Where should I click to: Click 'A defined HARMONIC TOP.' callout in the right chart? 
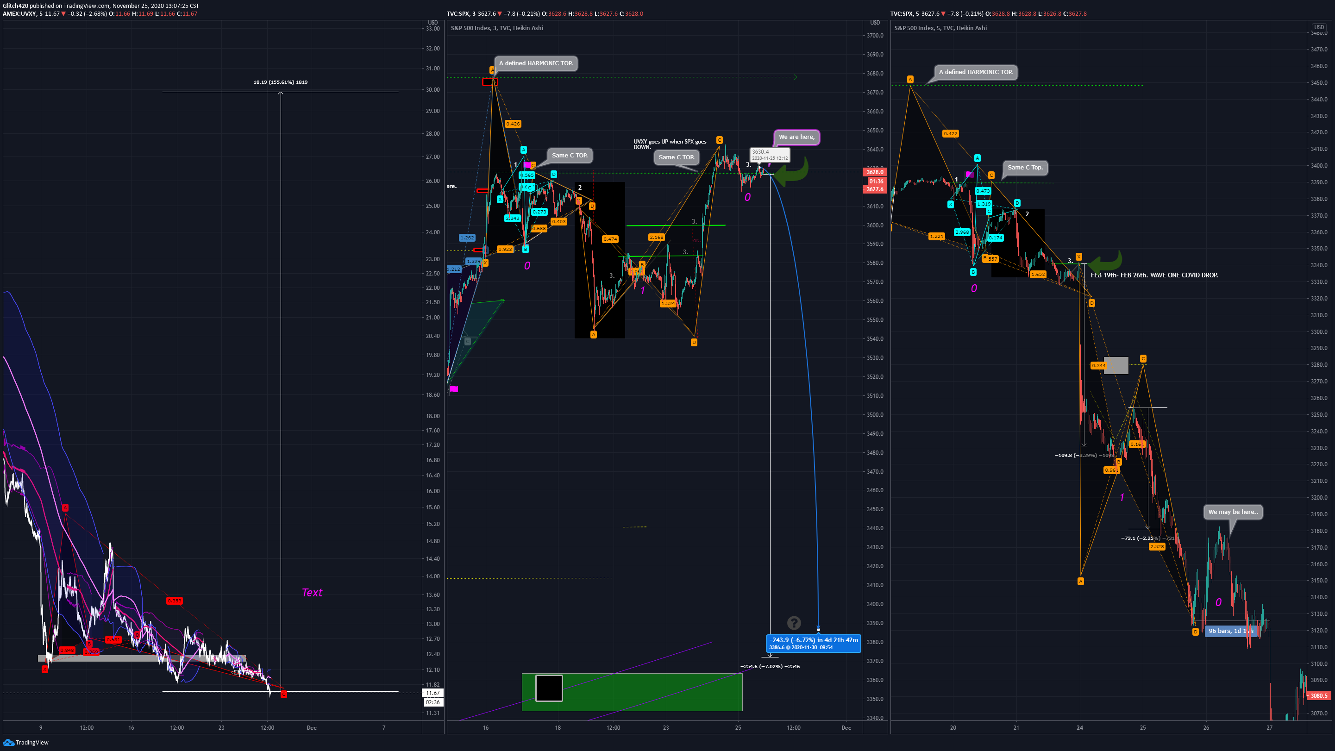pyautogui.click(x=976, y=72)
